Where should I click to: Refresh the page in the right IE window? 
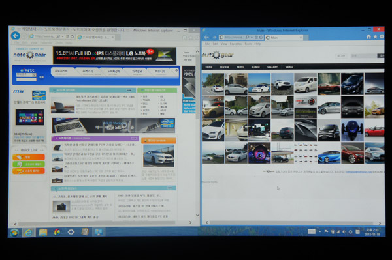261,37
